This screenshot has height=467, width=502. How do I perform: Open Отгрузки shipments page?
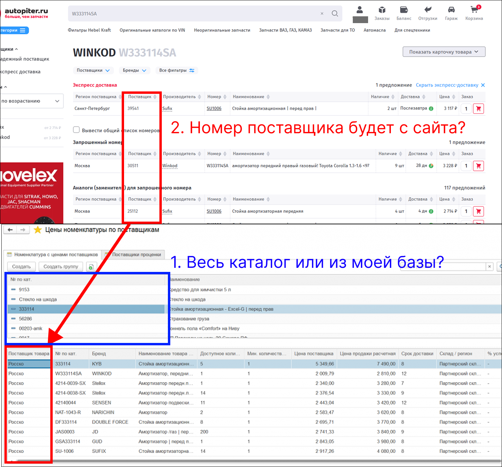[x=428, y=14]
